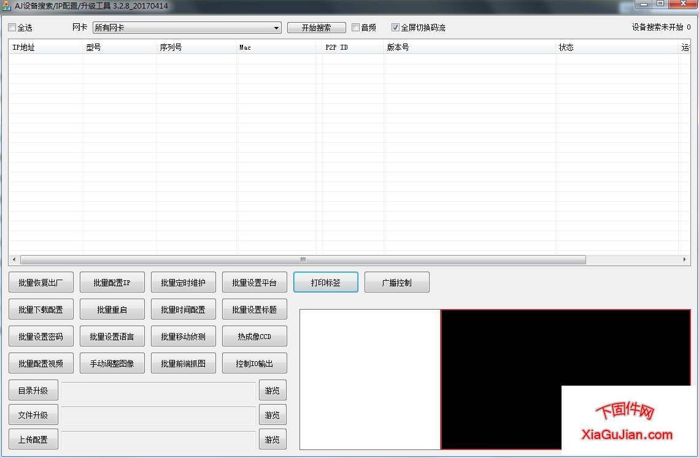Sort by the P2P ID column header
The width and height of the screenshot is (699, 458).
353,47
